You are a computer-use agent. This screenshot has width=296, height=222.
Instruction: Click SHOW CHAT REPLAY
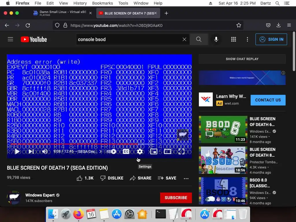(242, 59)
